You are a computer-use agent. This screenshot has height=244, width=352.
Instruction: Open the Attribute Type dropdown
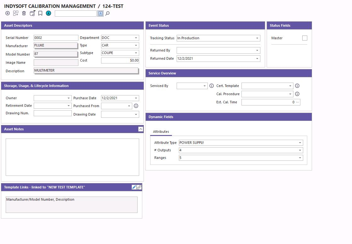pyautogui.click(x=300, y=143)
